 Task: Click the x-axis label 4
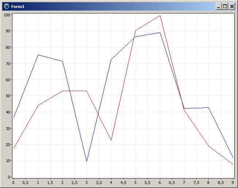tap(111, 183)
